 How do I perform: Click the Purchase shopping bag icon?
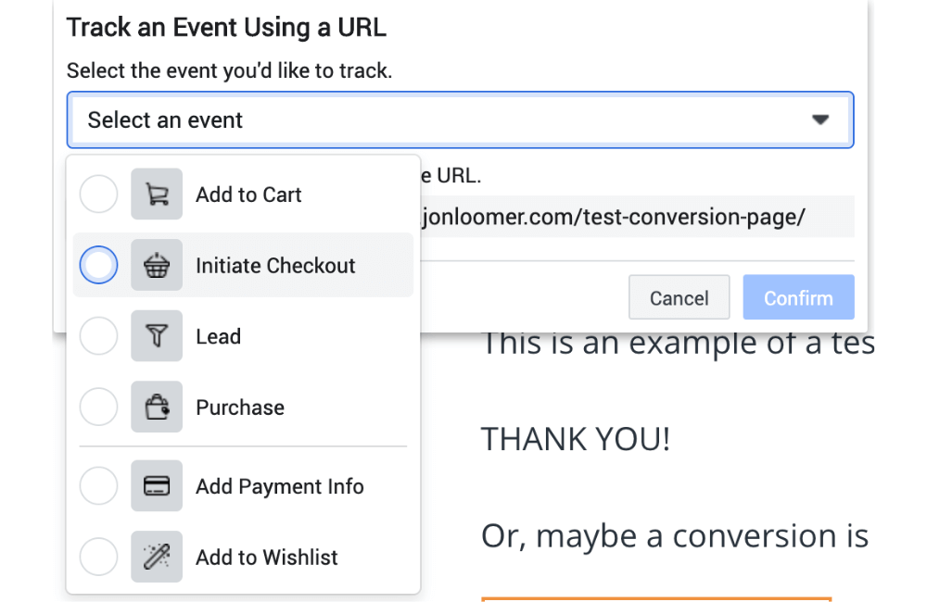click(x=156, y=407)
